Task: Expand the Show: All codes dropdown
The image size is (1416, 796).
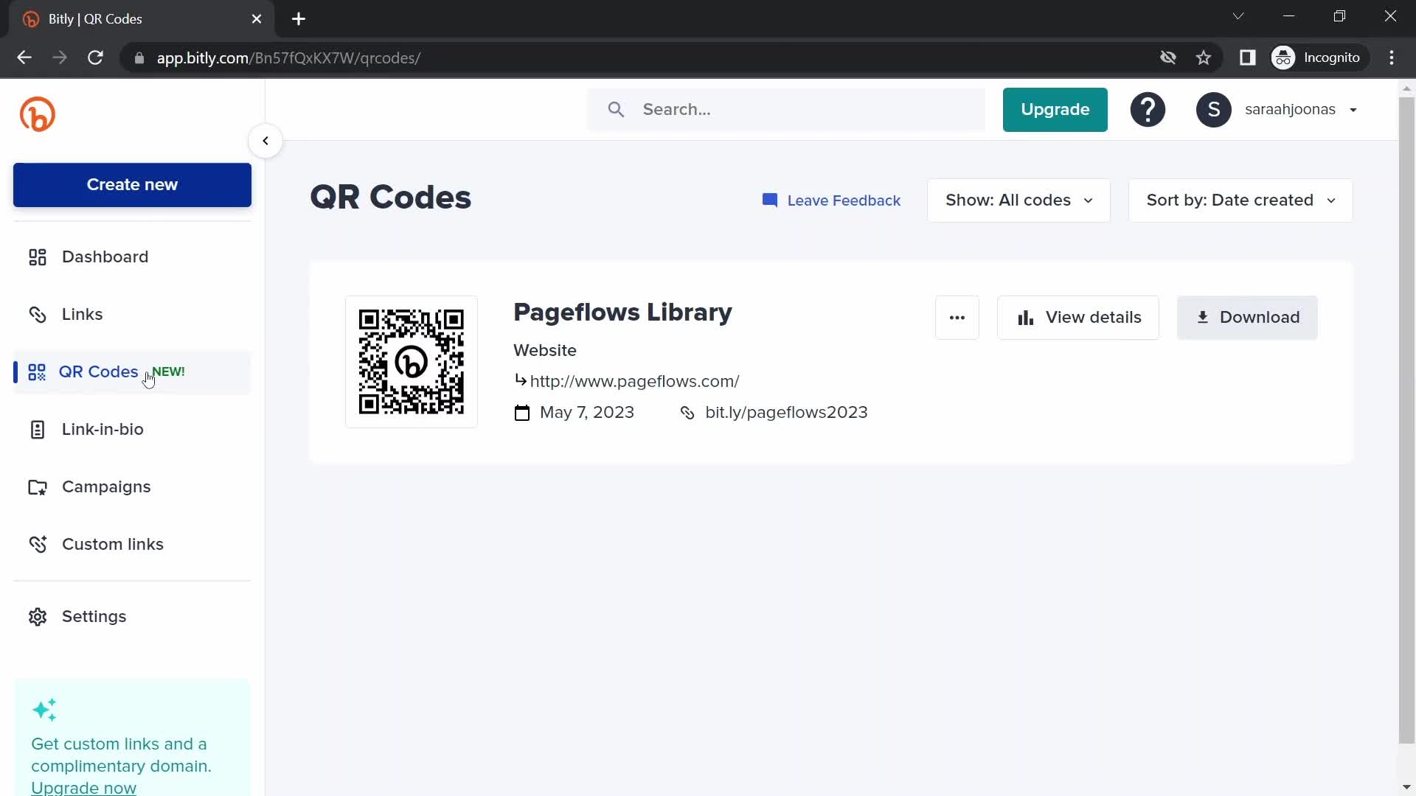Action: click(x=1018, y=200)
